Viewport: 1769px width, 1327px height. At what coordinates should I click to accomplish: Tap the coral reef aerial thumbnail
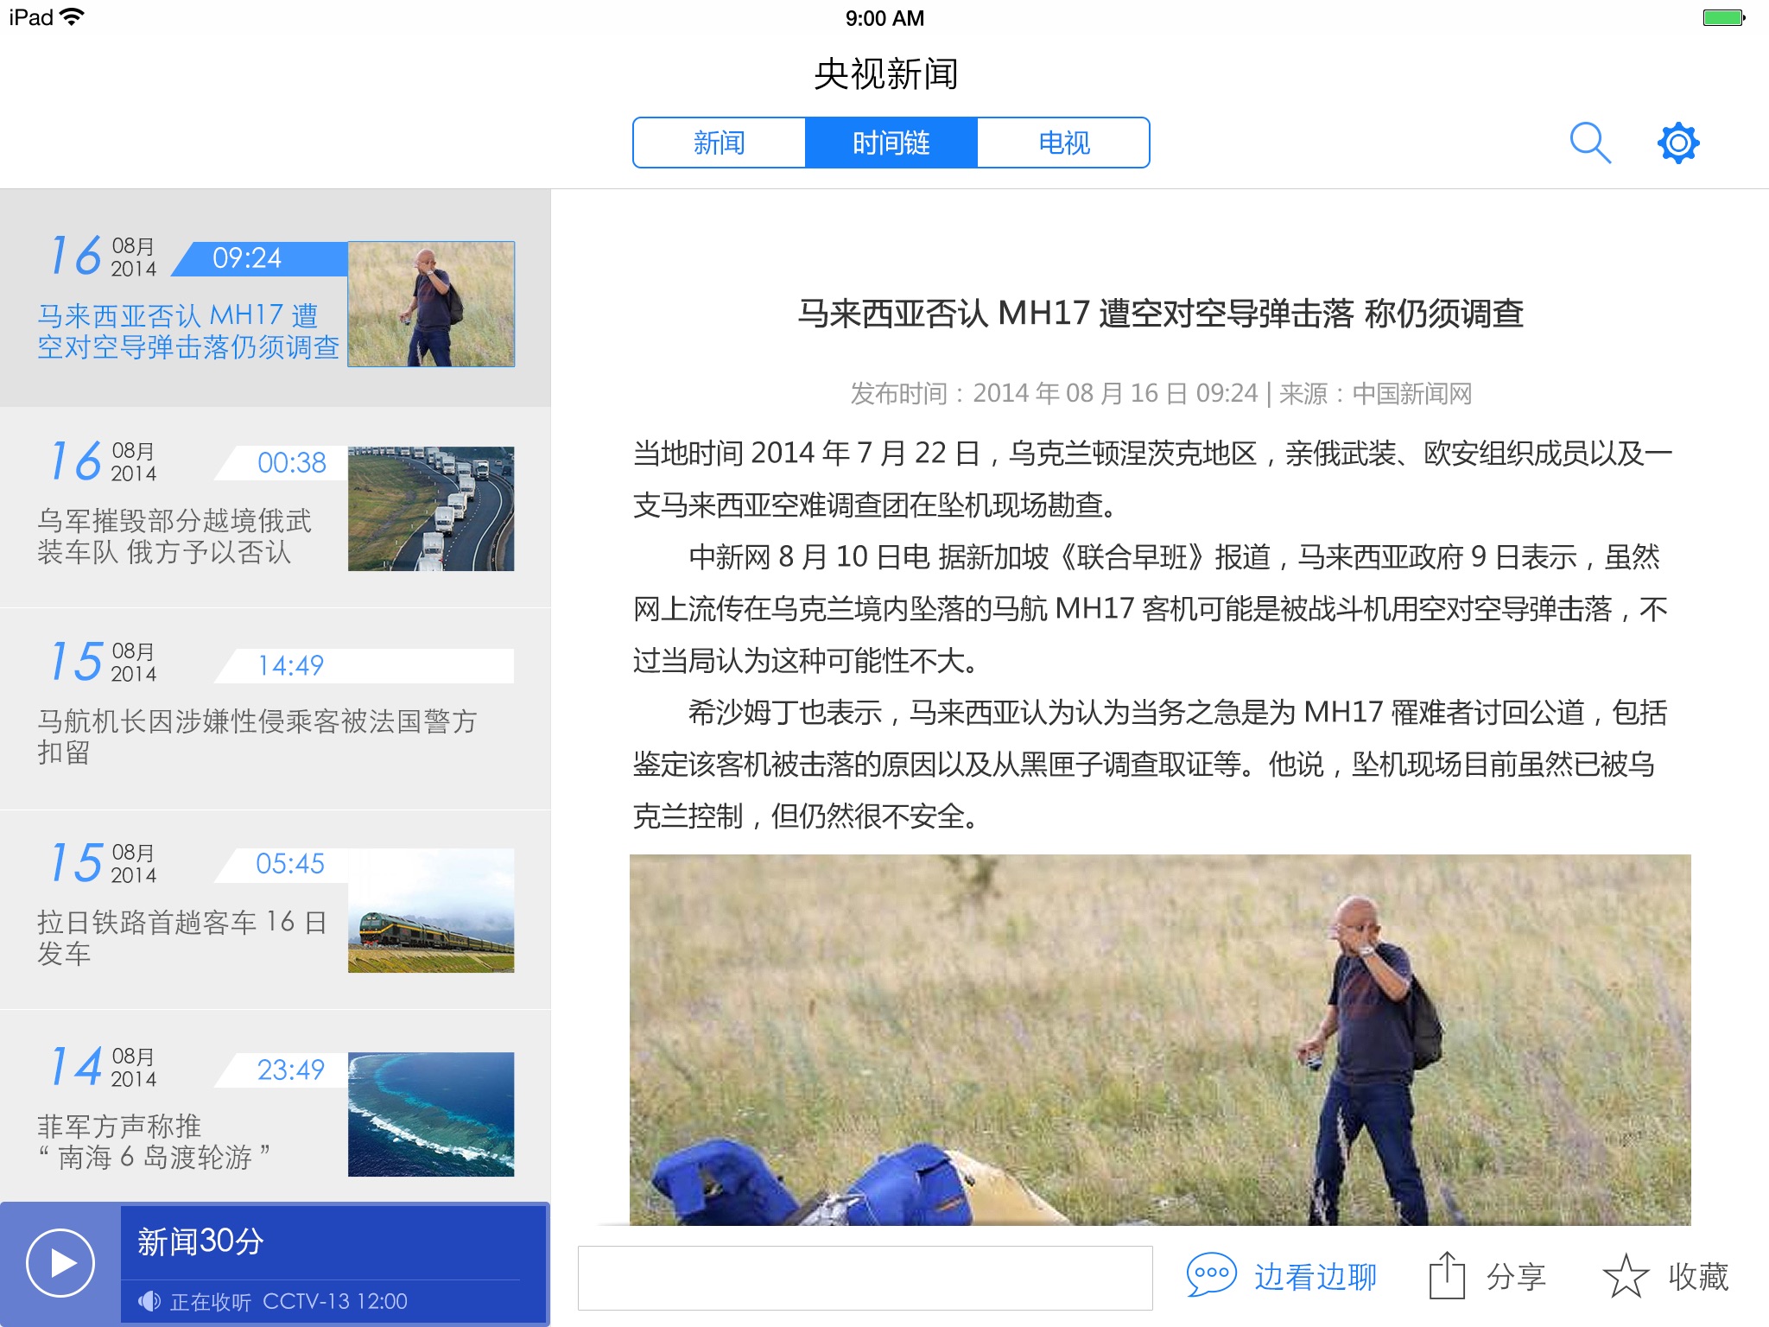(431, 1114)
